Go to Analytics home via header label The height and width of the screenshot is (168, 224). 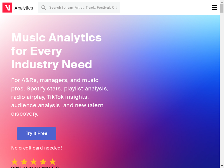24,8
